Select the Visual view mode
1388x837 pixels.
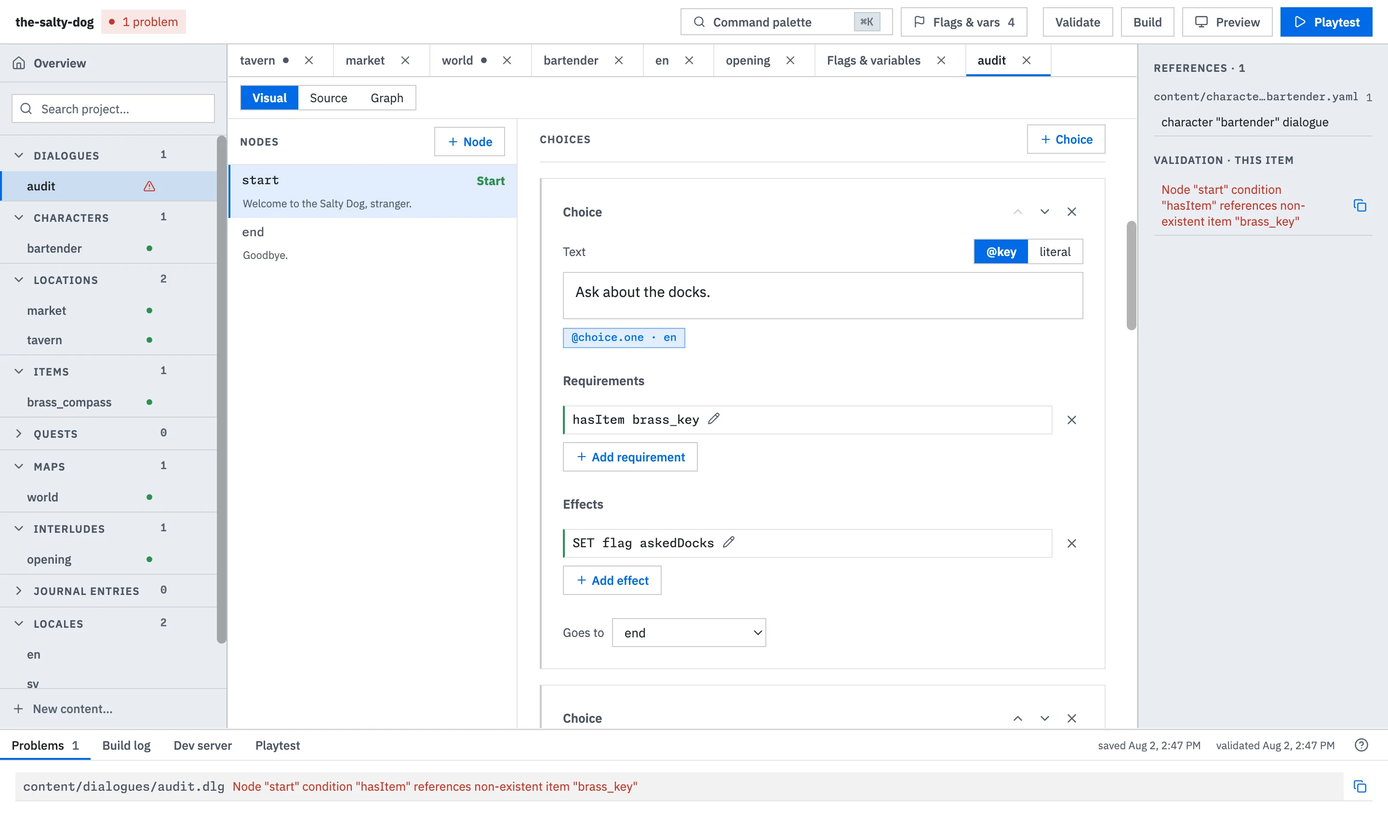point(269,97)
